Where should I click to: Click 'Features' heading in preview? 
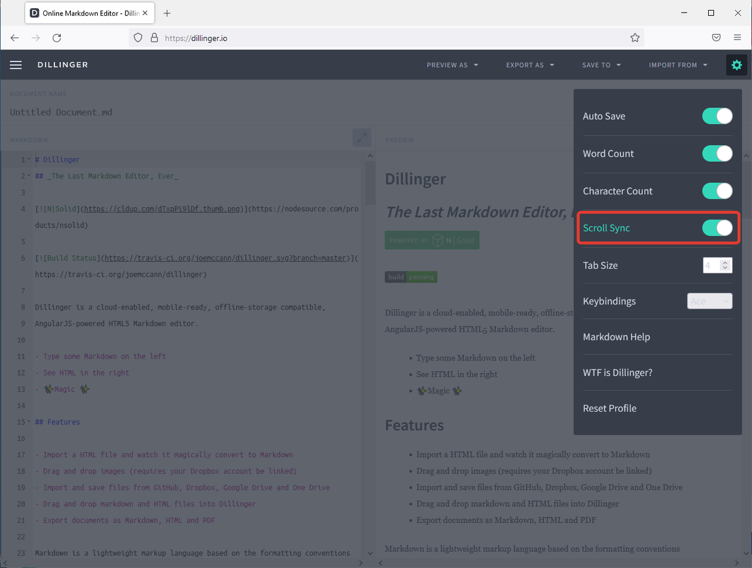[414, 425]
